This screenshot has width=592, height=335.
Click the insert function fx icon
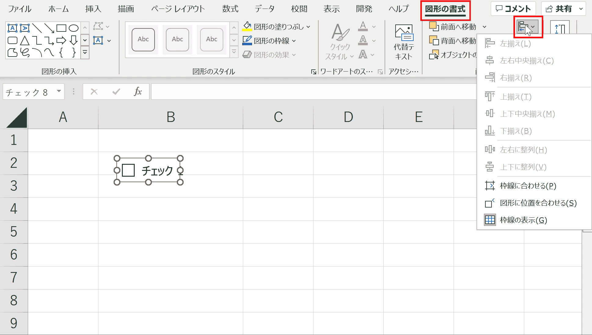pyautogui.click(x=138, y=91)
